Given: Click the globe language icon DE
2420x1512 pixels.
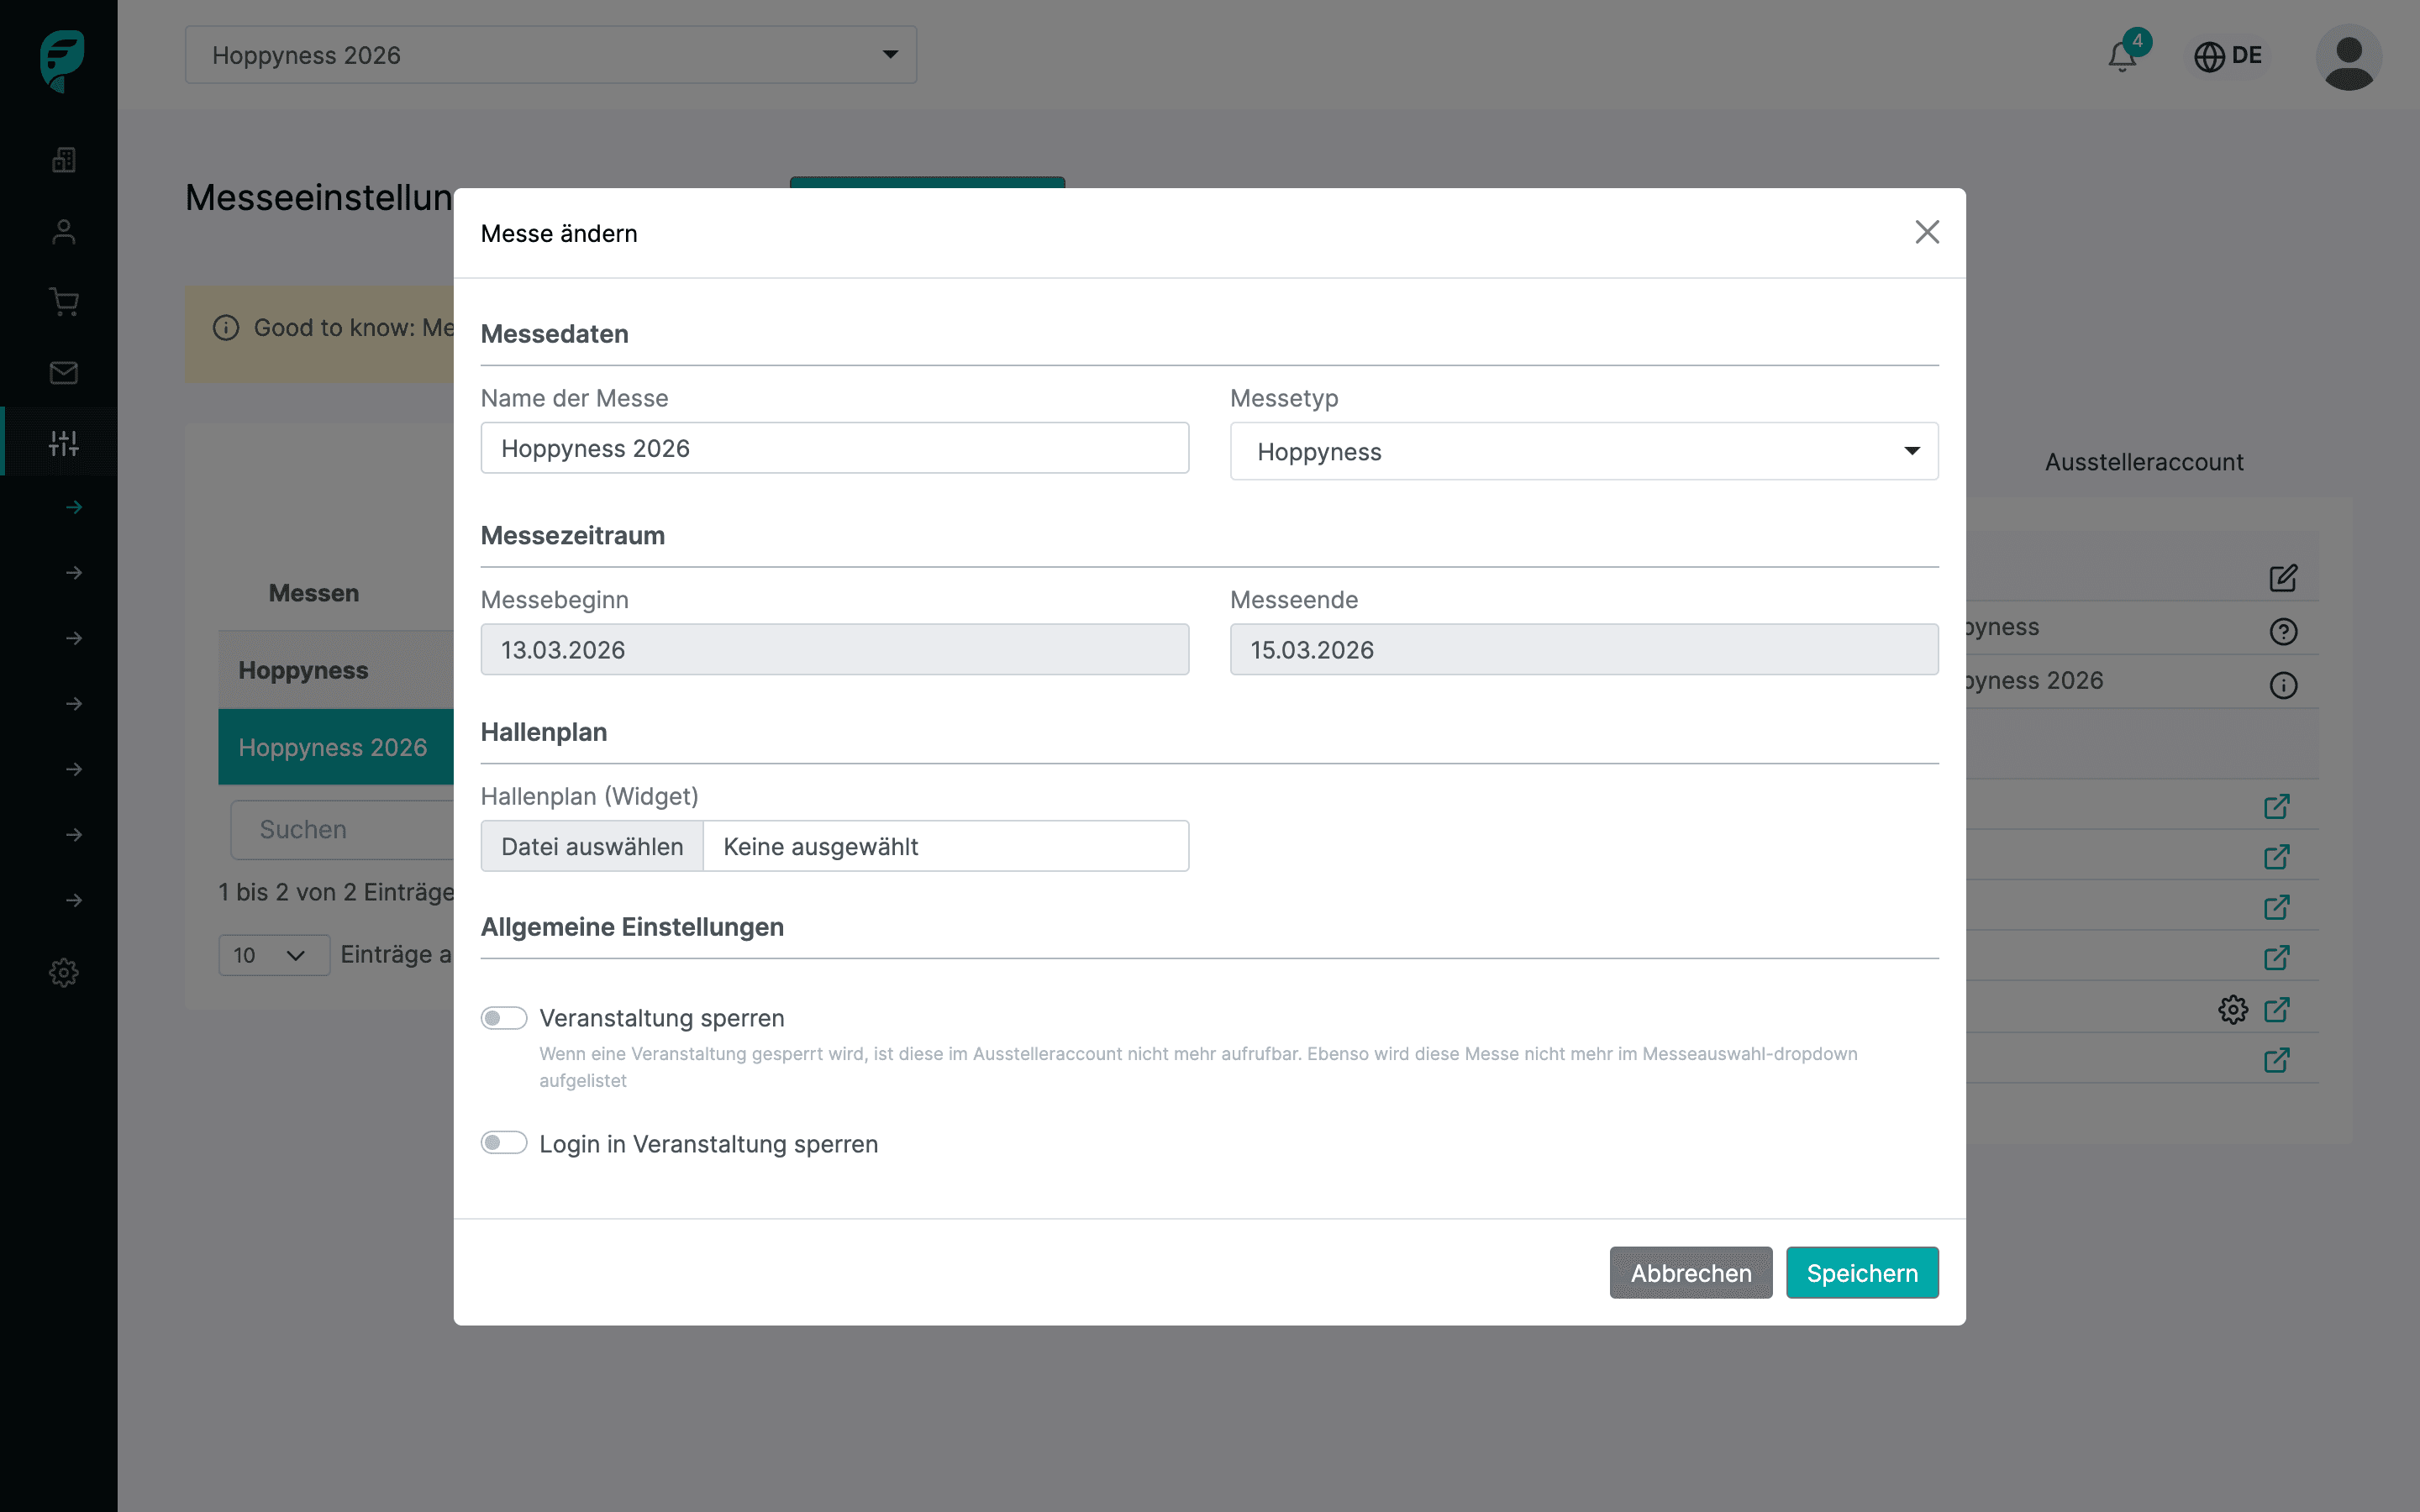Looking at the screenshot, I should coord(2228,56).
